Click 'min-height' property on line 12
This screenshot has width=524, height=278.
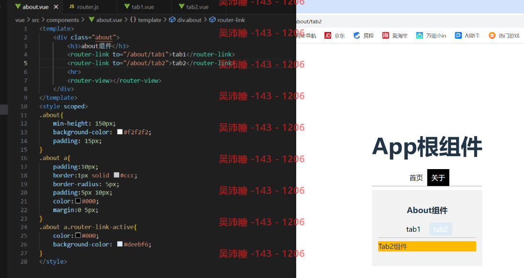coord(70,124)
